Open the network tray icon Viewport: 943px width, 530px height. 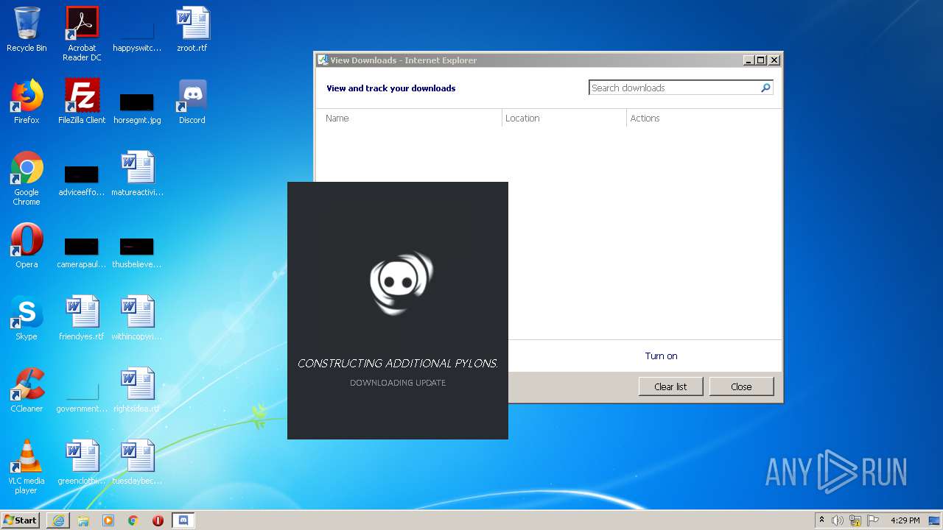[x=855, y=520]
